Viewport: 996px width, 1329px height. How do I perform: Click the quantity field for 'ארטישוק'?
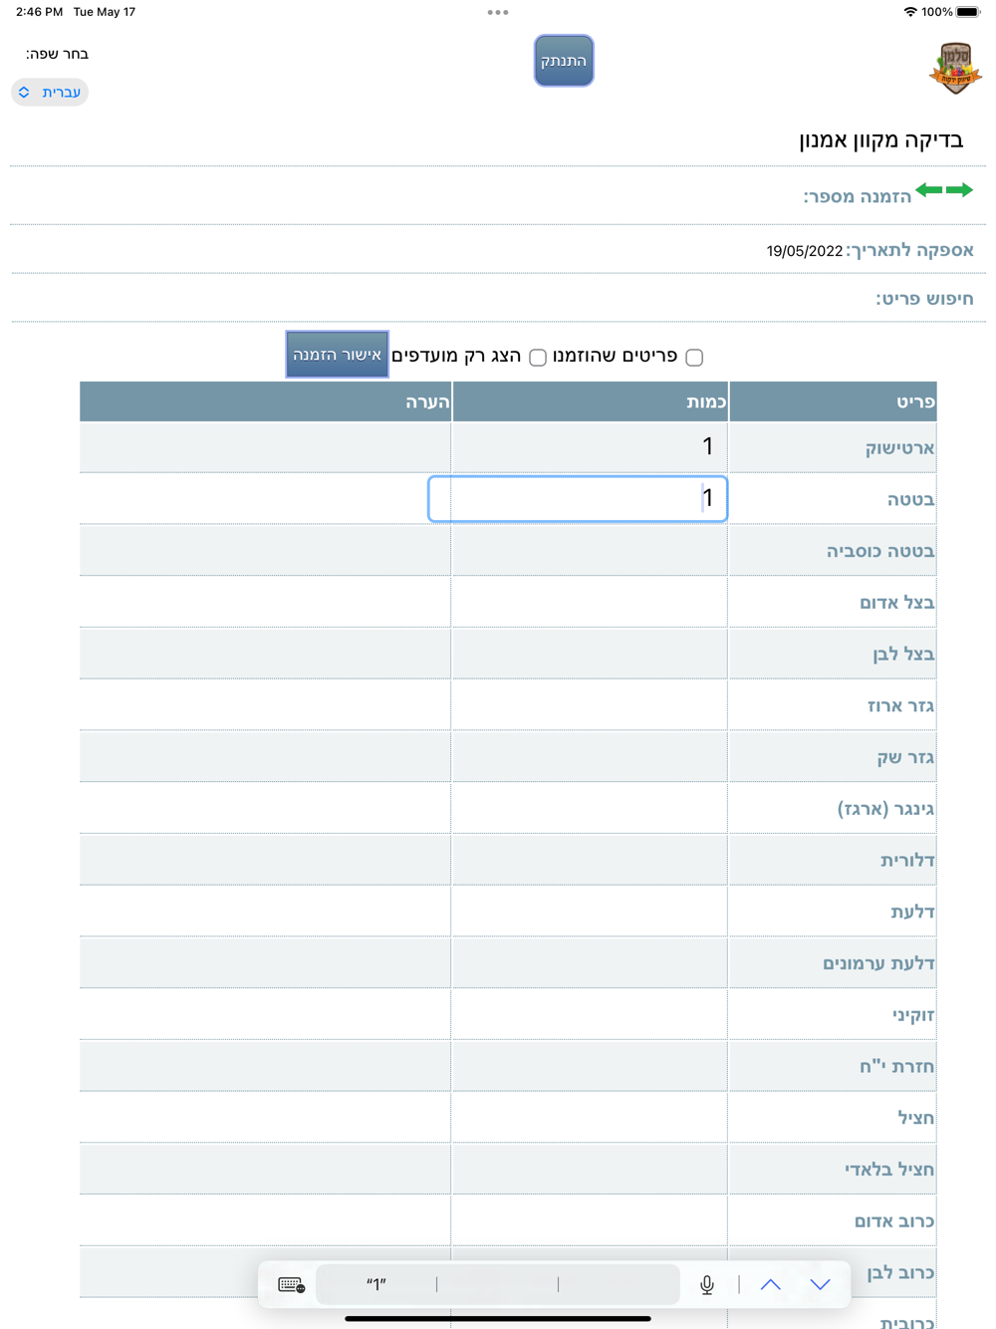point(590,447)
